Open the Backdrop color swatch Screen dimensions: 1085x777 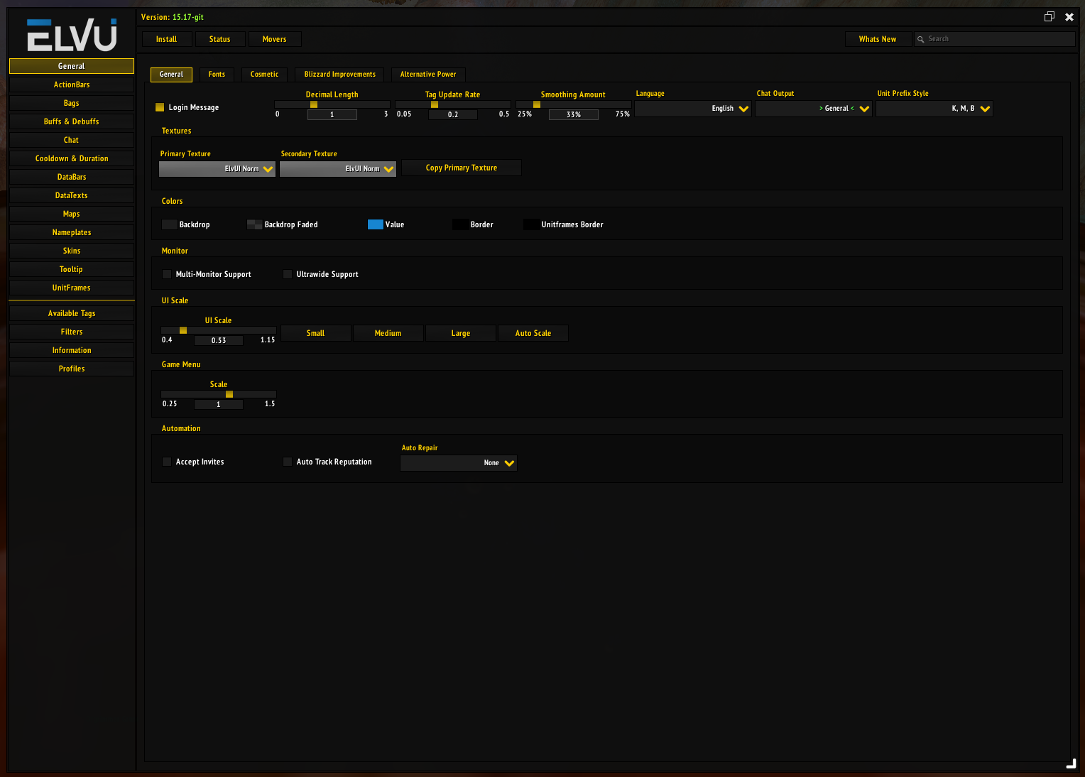point(169,224)
